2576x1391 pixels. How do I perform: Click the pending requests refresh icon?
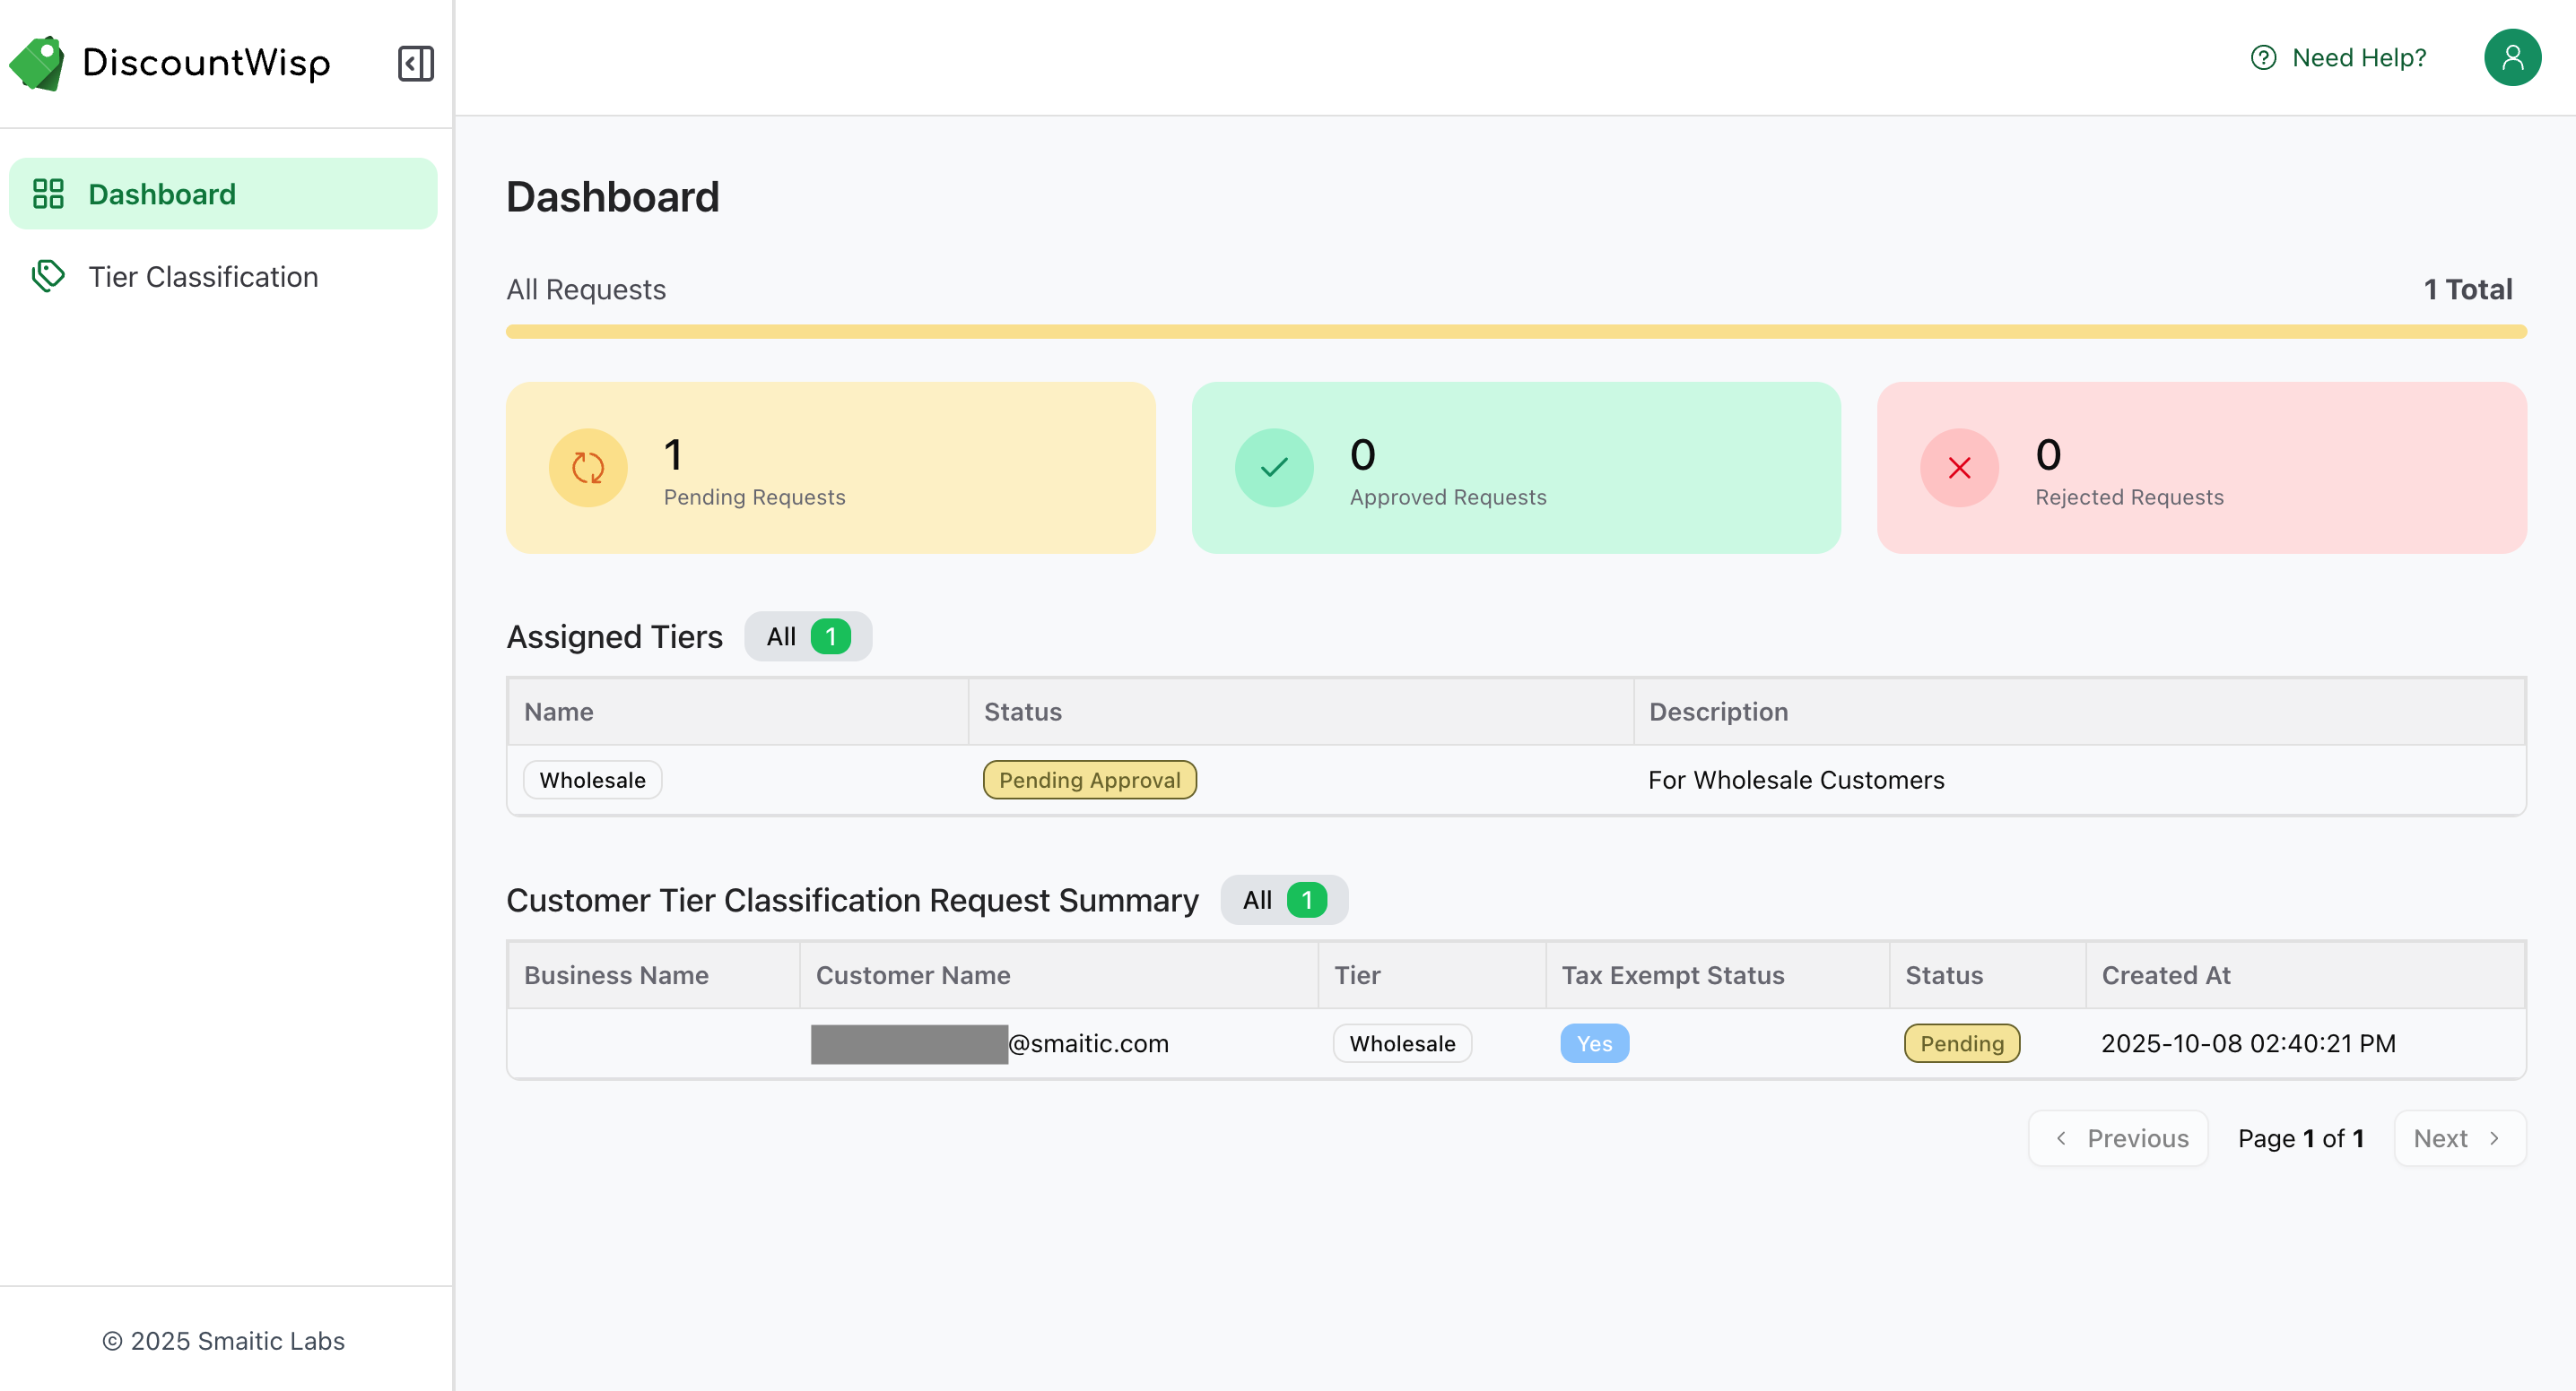[x=588, y=468]
